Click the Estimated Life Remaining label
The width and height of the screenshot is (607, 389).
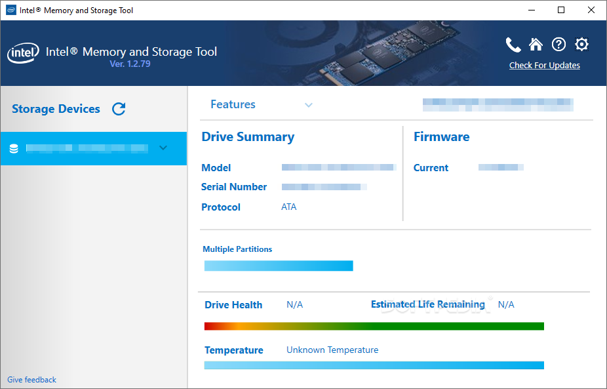pos(428,304)
